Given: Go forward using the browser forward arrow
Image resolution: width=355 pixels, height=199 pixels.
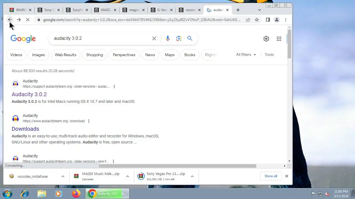Looking at the screenshot, I should click(19, 20).
